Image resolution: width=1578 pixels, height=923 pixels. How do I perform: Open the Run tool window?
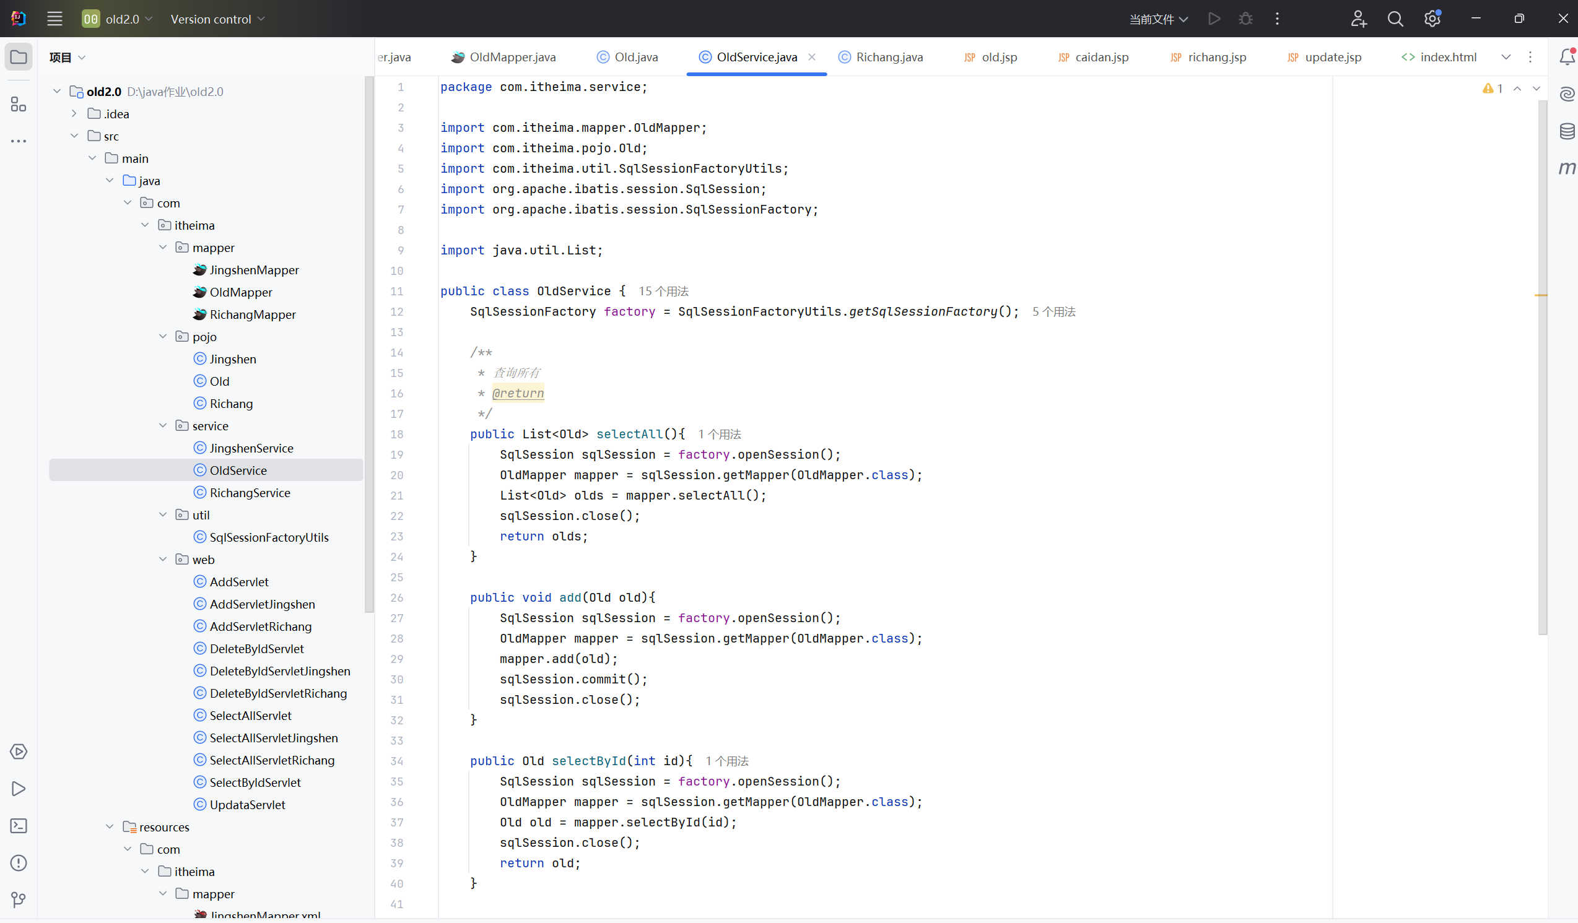pyautogui.click(x=19, y=789)
